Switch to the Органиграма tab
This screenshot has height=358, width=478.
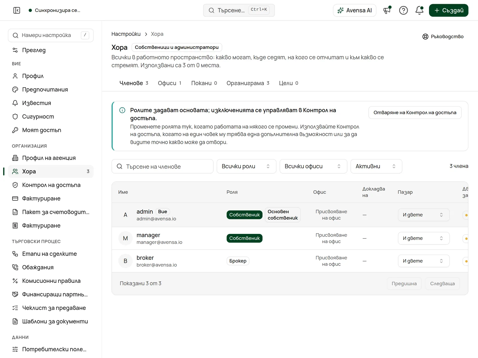pos(248,83)
